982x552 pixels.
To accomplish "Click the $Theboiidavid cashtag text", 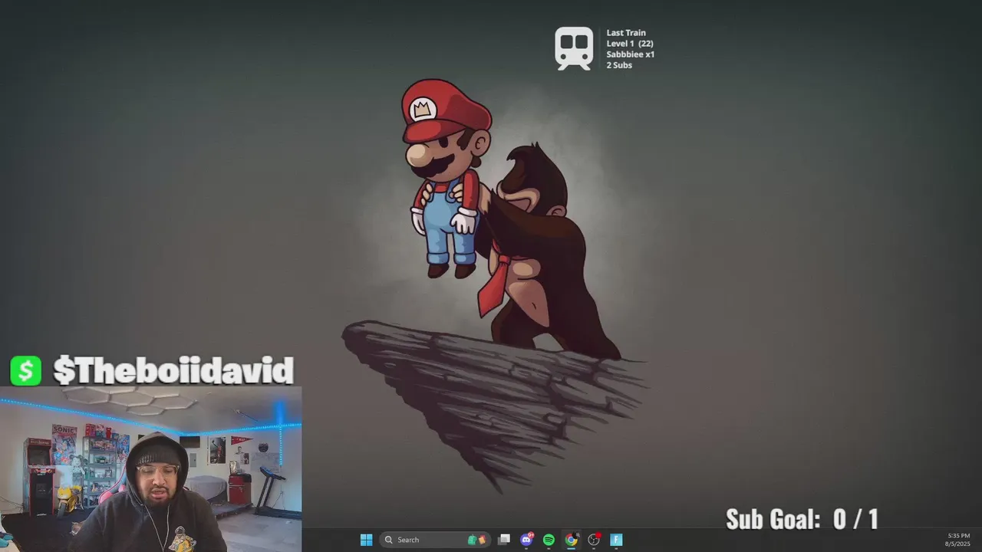I will click(173, 371).
